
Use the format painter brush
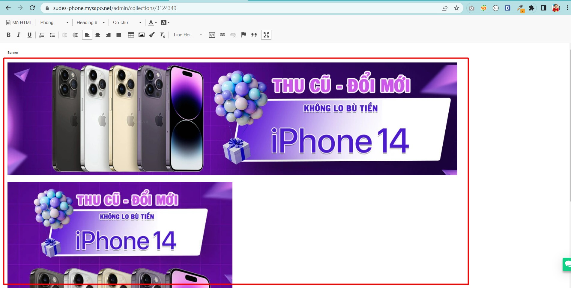click(152, 35)
